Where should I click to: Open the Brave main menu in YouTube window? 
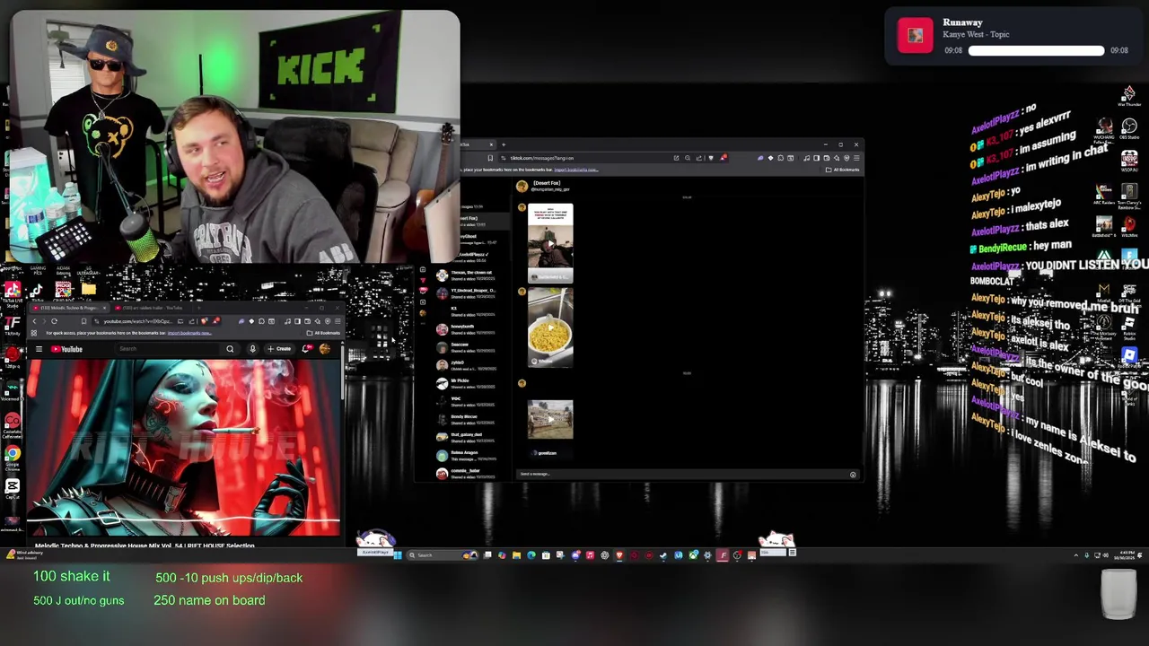click(x=338, y=321)
